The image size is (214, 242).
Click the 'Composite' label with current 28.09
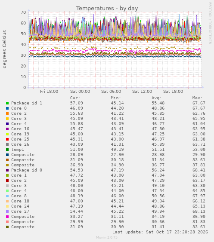click(x=23, y=155)
